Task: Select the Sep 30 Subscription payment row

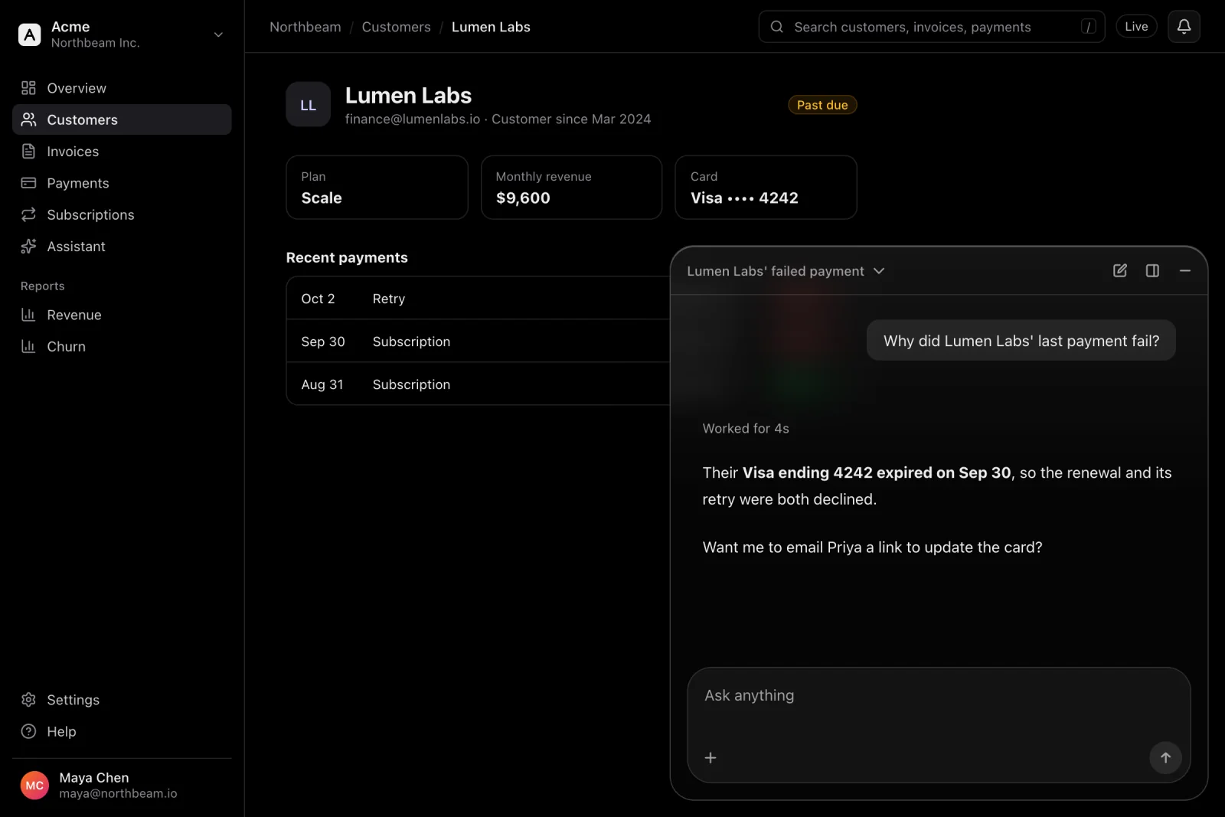Action: pyautogui.click(x=479, y=342)
